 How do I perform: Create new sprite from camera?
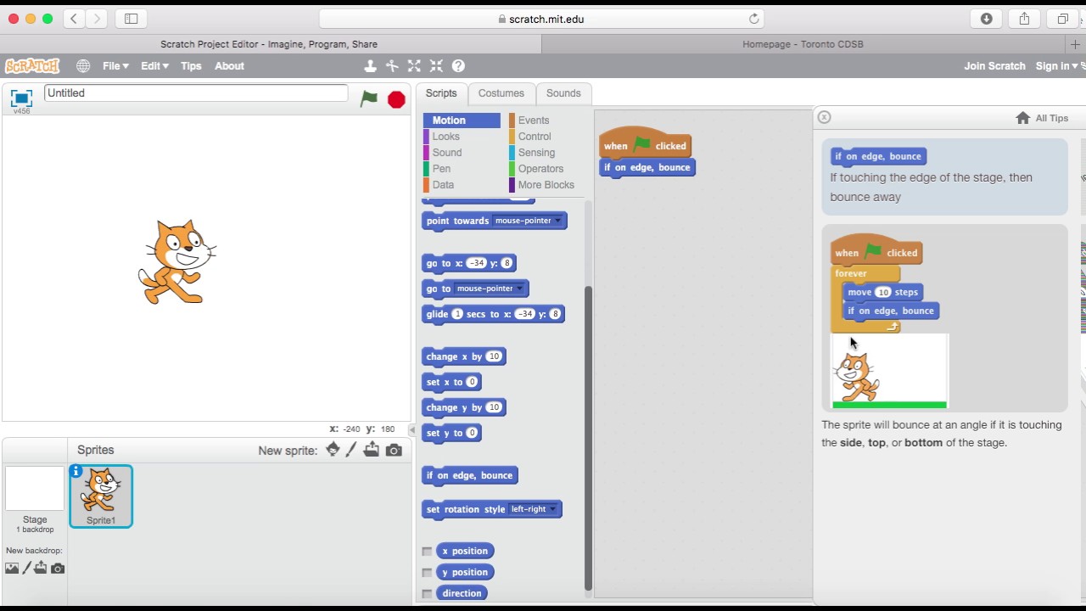click(394, 451)
